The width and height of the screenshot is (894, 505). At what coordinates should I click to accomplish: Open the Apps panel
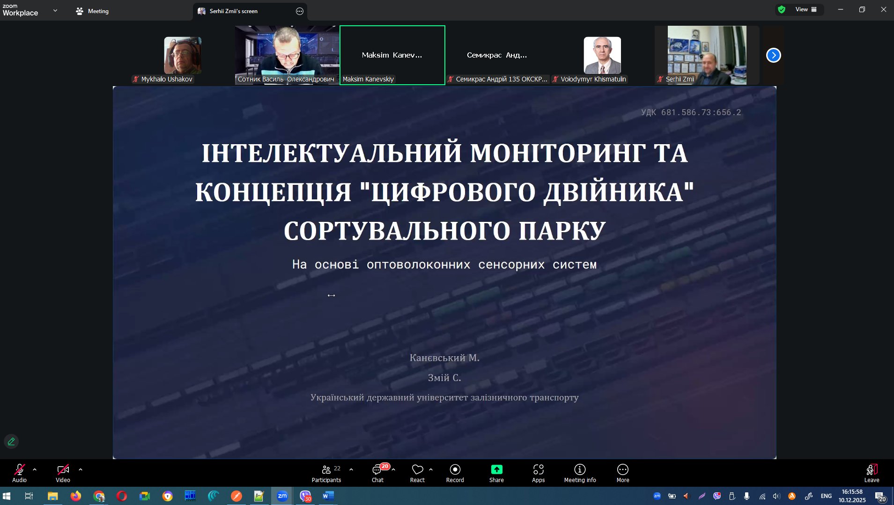538,473
